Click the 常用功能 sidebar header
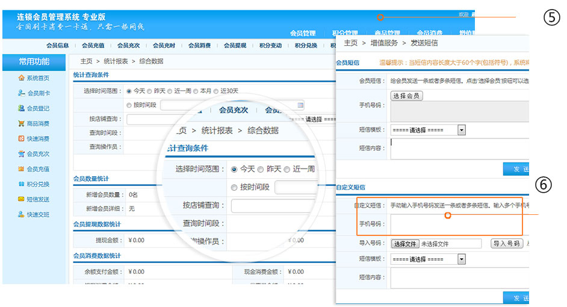The image size is (567, 307). pyautogui.click(x=34, y=62)
